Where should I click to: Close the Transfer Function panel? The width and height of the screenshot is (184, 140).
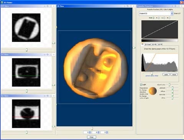pos(182,6)
